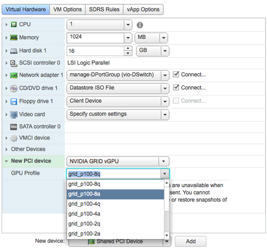267x249 pixels.
Task: Click the VMCI device gear icon
Action: 14,138
